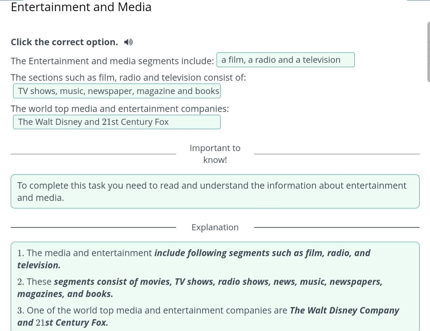The height and width of the screenshot is (331, 430).
Task: Open the 'TV shows, music, newspaper' answer dropdown
Action: tap(117, 91)
